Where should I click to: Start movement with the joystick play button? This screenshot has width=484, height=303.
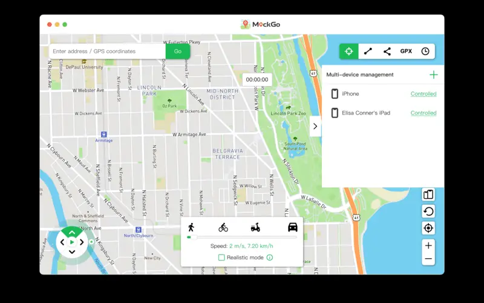point(72,242)
